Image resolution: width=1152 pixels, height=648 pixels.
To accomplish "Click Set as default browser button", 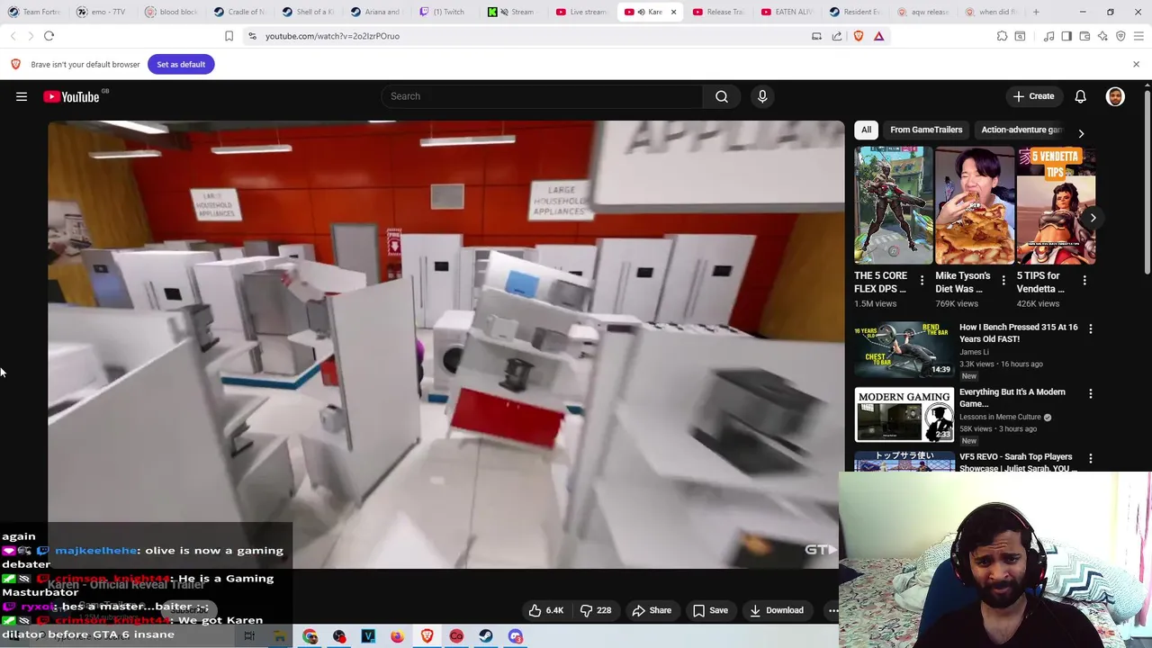I will 181,64.
